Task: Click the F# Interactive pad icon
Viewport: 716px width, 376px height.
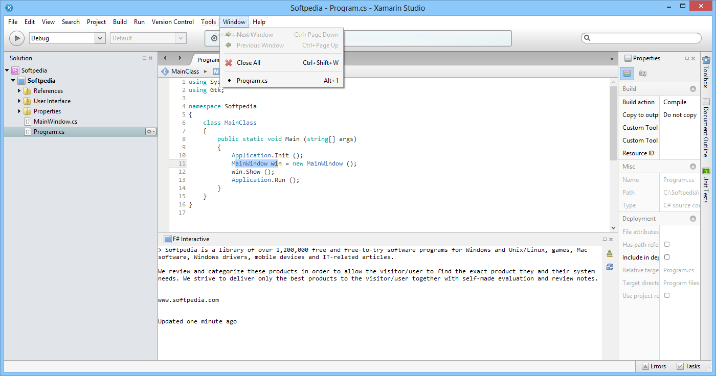Action: (167, 239)
